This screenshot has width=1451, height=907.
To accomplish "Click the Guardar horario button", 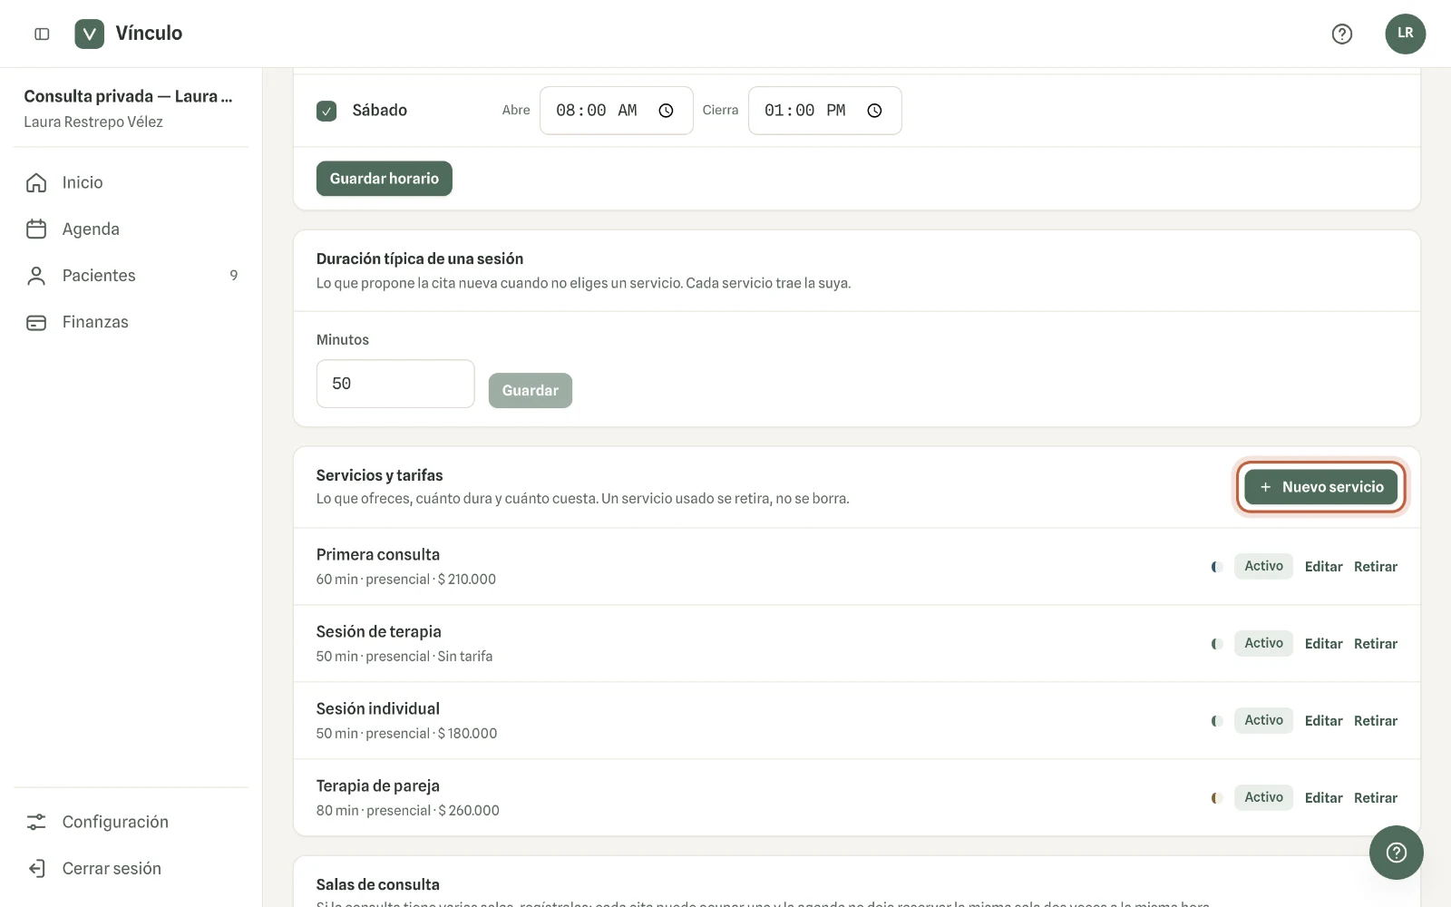I will tap(385, 179).
